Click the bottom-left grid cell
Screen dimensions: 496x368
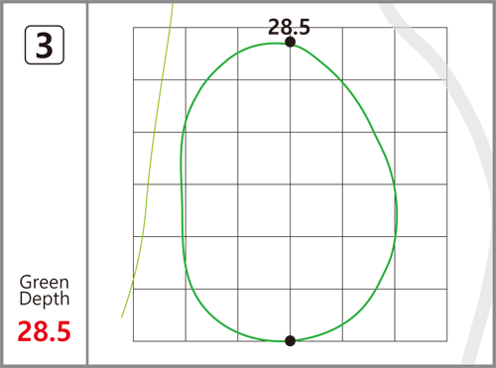160,315
